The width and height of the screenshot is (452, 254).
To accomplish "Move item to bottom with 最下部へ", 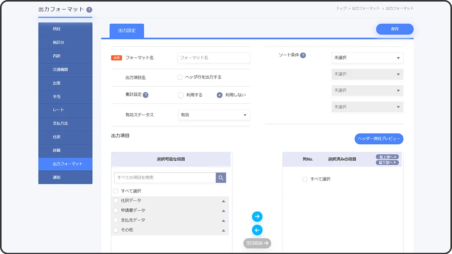I will point(387,163).
